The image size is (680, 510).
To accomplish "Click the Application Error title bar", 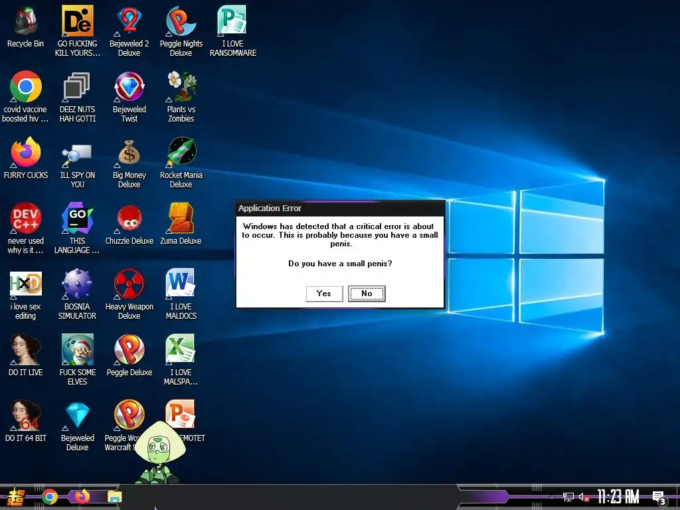I will 341,209.
